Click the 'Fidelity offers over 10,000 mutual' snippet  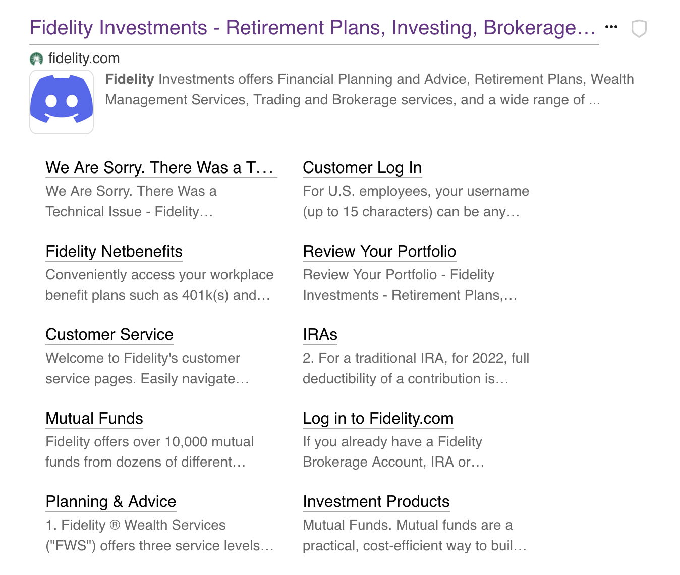pos(149,452)
